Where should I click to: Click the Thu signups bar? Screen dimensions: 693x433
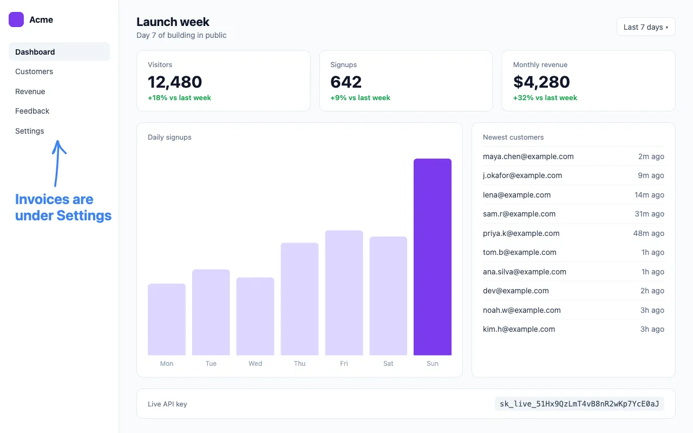[x=299, y=299]
